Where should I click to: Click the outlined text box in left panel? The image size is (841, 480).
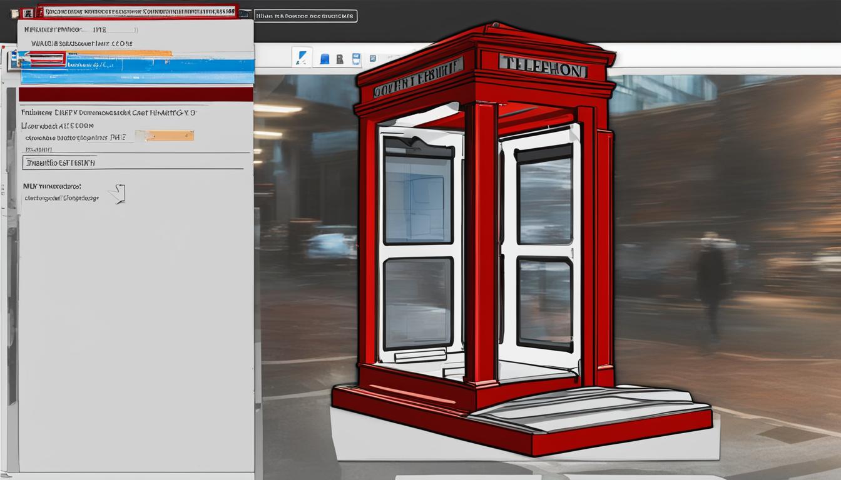pos(133,162)
